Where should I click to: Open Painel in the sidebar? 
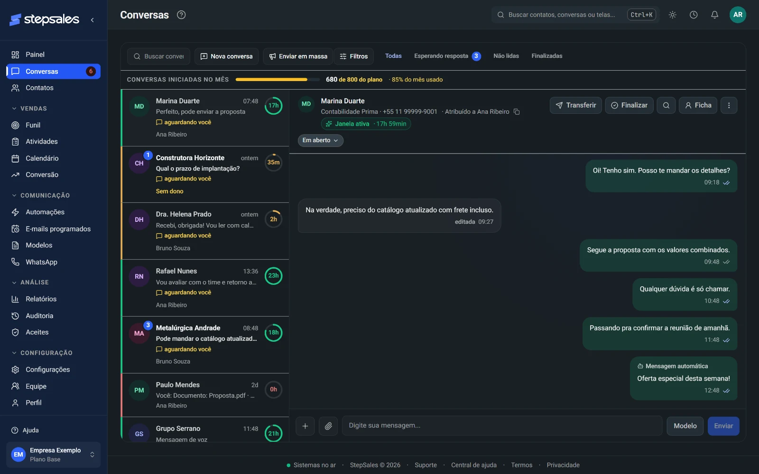(54, 55)
